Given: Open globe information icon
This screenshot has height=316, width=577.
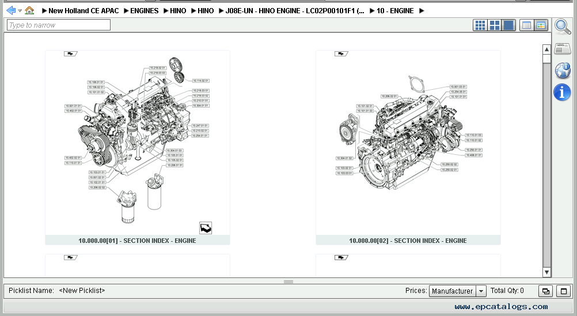Looking at the screenshot, I should click(563, 70).
